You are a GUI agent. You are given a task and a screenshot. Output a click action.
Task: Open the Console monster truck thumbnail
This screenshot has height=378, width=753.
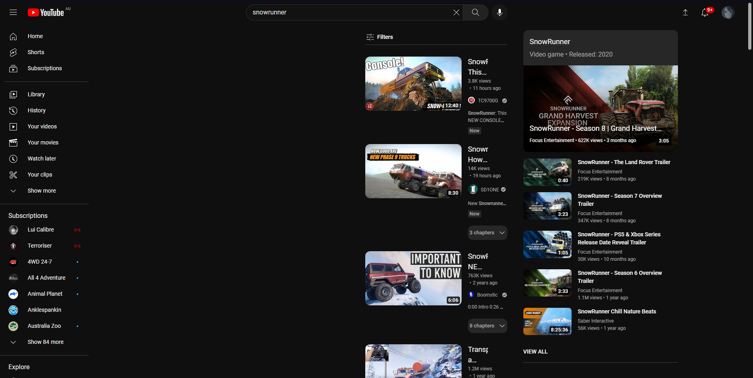(413, 83)
